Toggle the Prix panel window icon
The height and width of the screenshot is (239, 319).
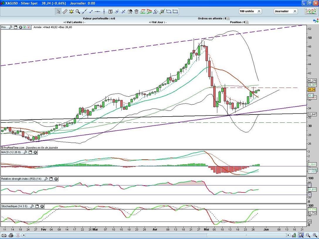point(16,27)
